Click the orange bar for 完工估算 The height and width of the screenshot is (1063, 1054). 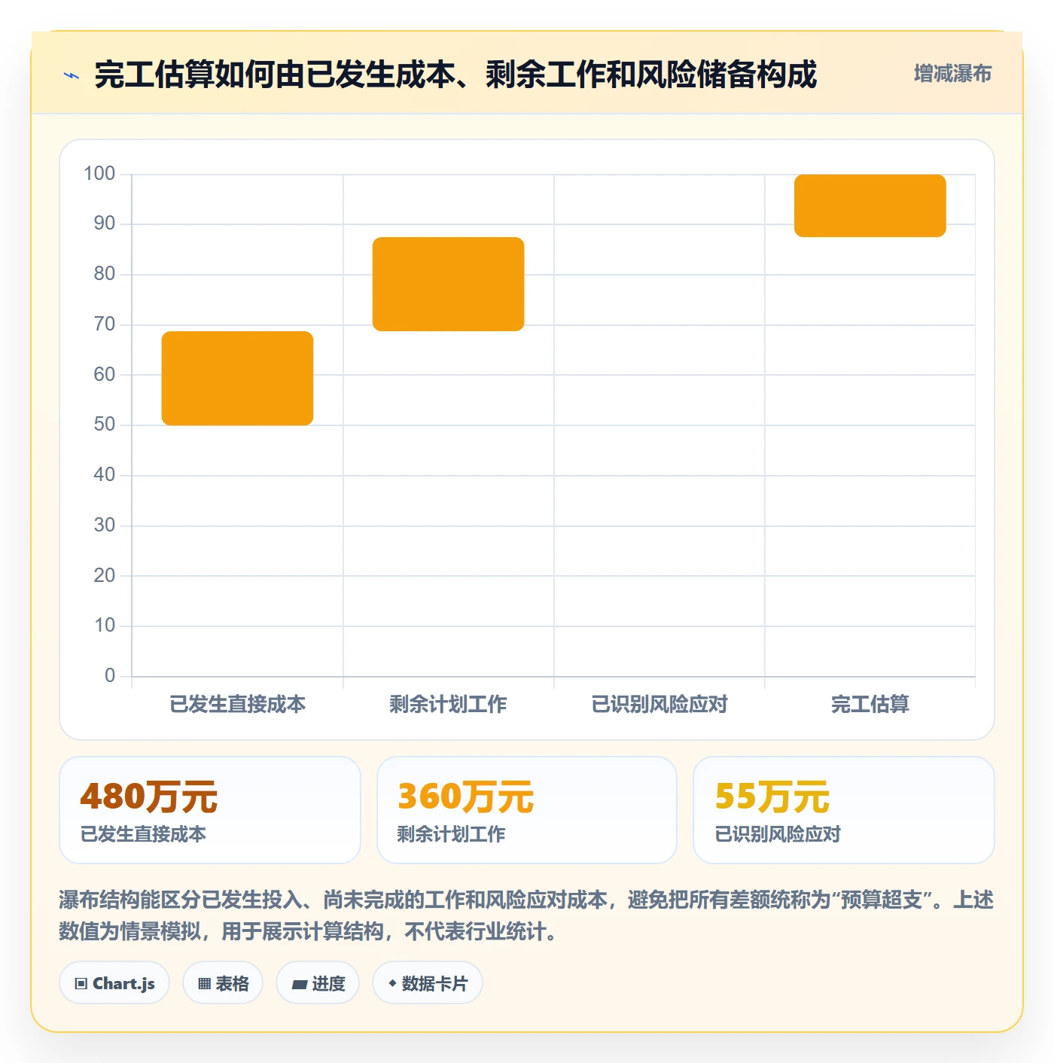pyautogui.click(x=870, y=206)
